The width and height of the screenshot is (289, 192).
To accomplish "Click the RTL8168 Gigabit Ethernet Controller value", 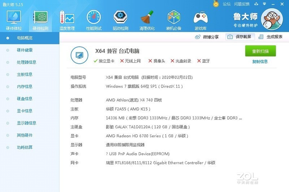I will pos(160,163).
